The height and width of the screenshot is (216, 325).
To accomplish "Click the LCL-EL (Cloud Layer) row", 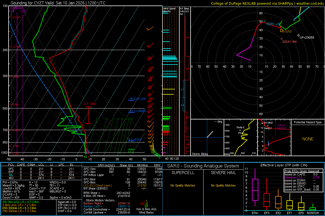I will 123,185.
